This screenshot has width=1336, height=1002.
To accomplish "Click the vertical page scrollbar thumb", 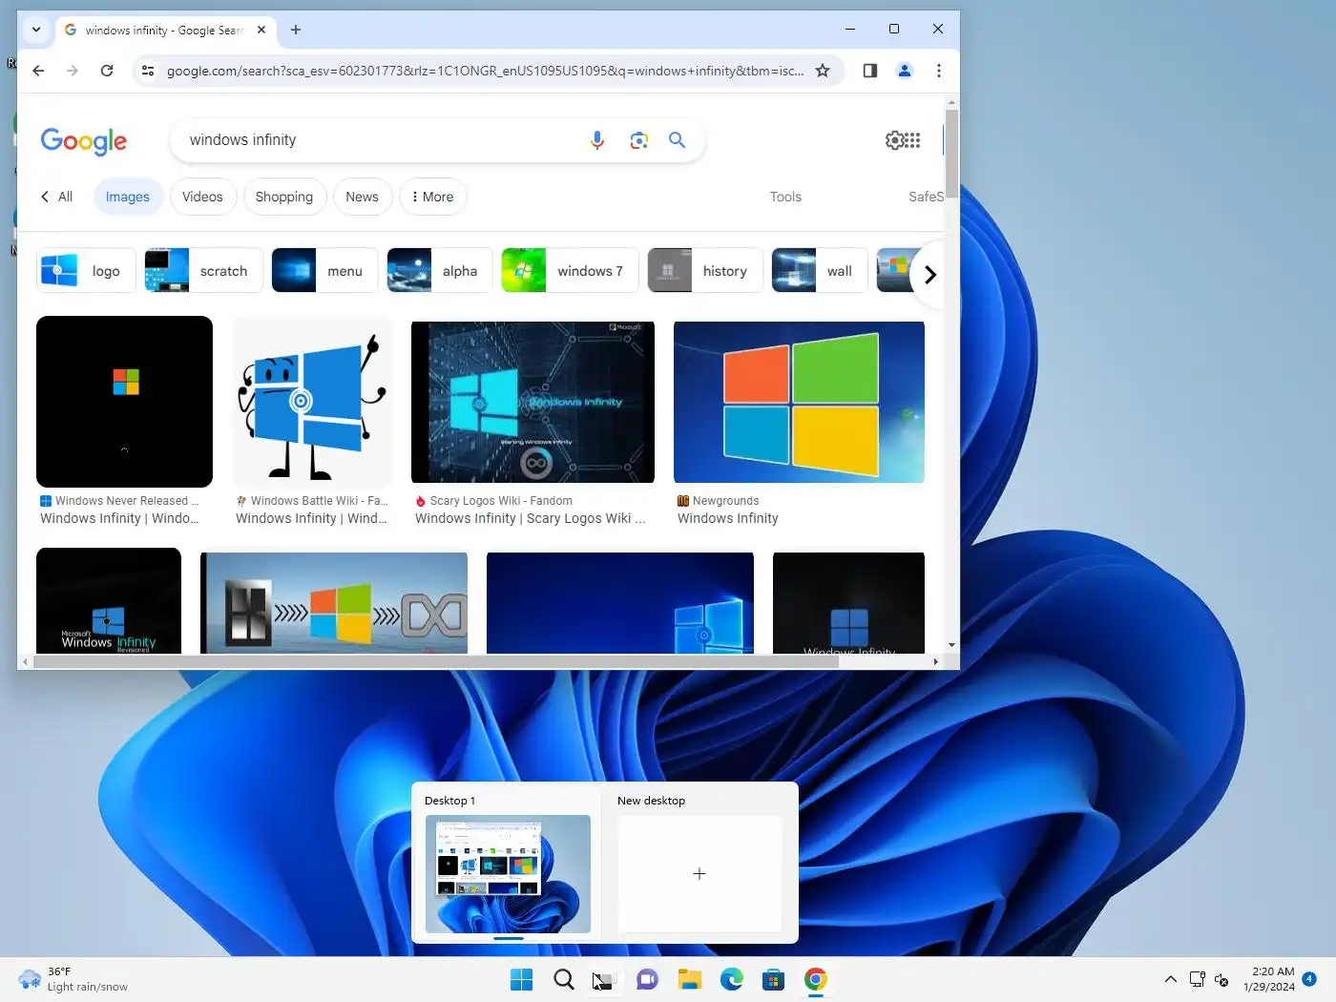I will click(952, 153).
